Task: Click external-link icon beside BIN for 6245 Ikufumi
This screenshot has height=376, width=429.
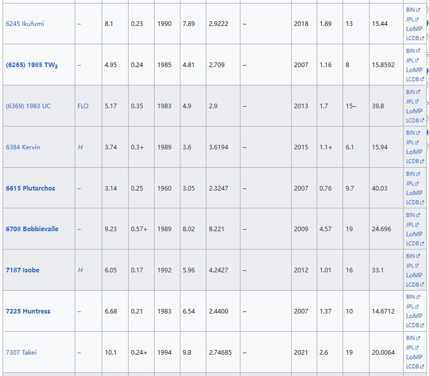Action: [x=418, y=10]
